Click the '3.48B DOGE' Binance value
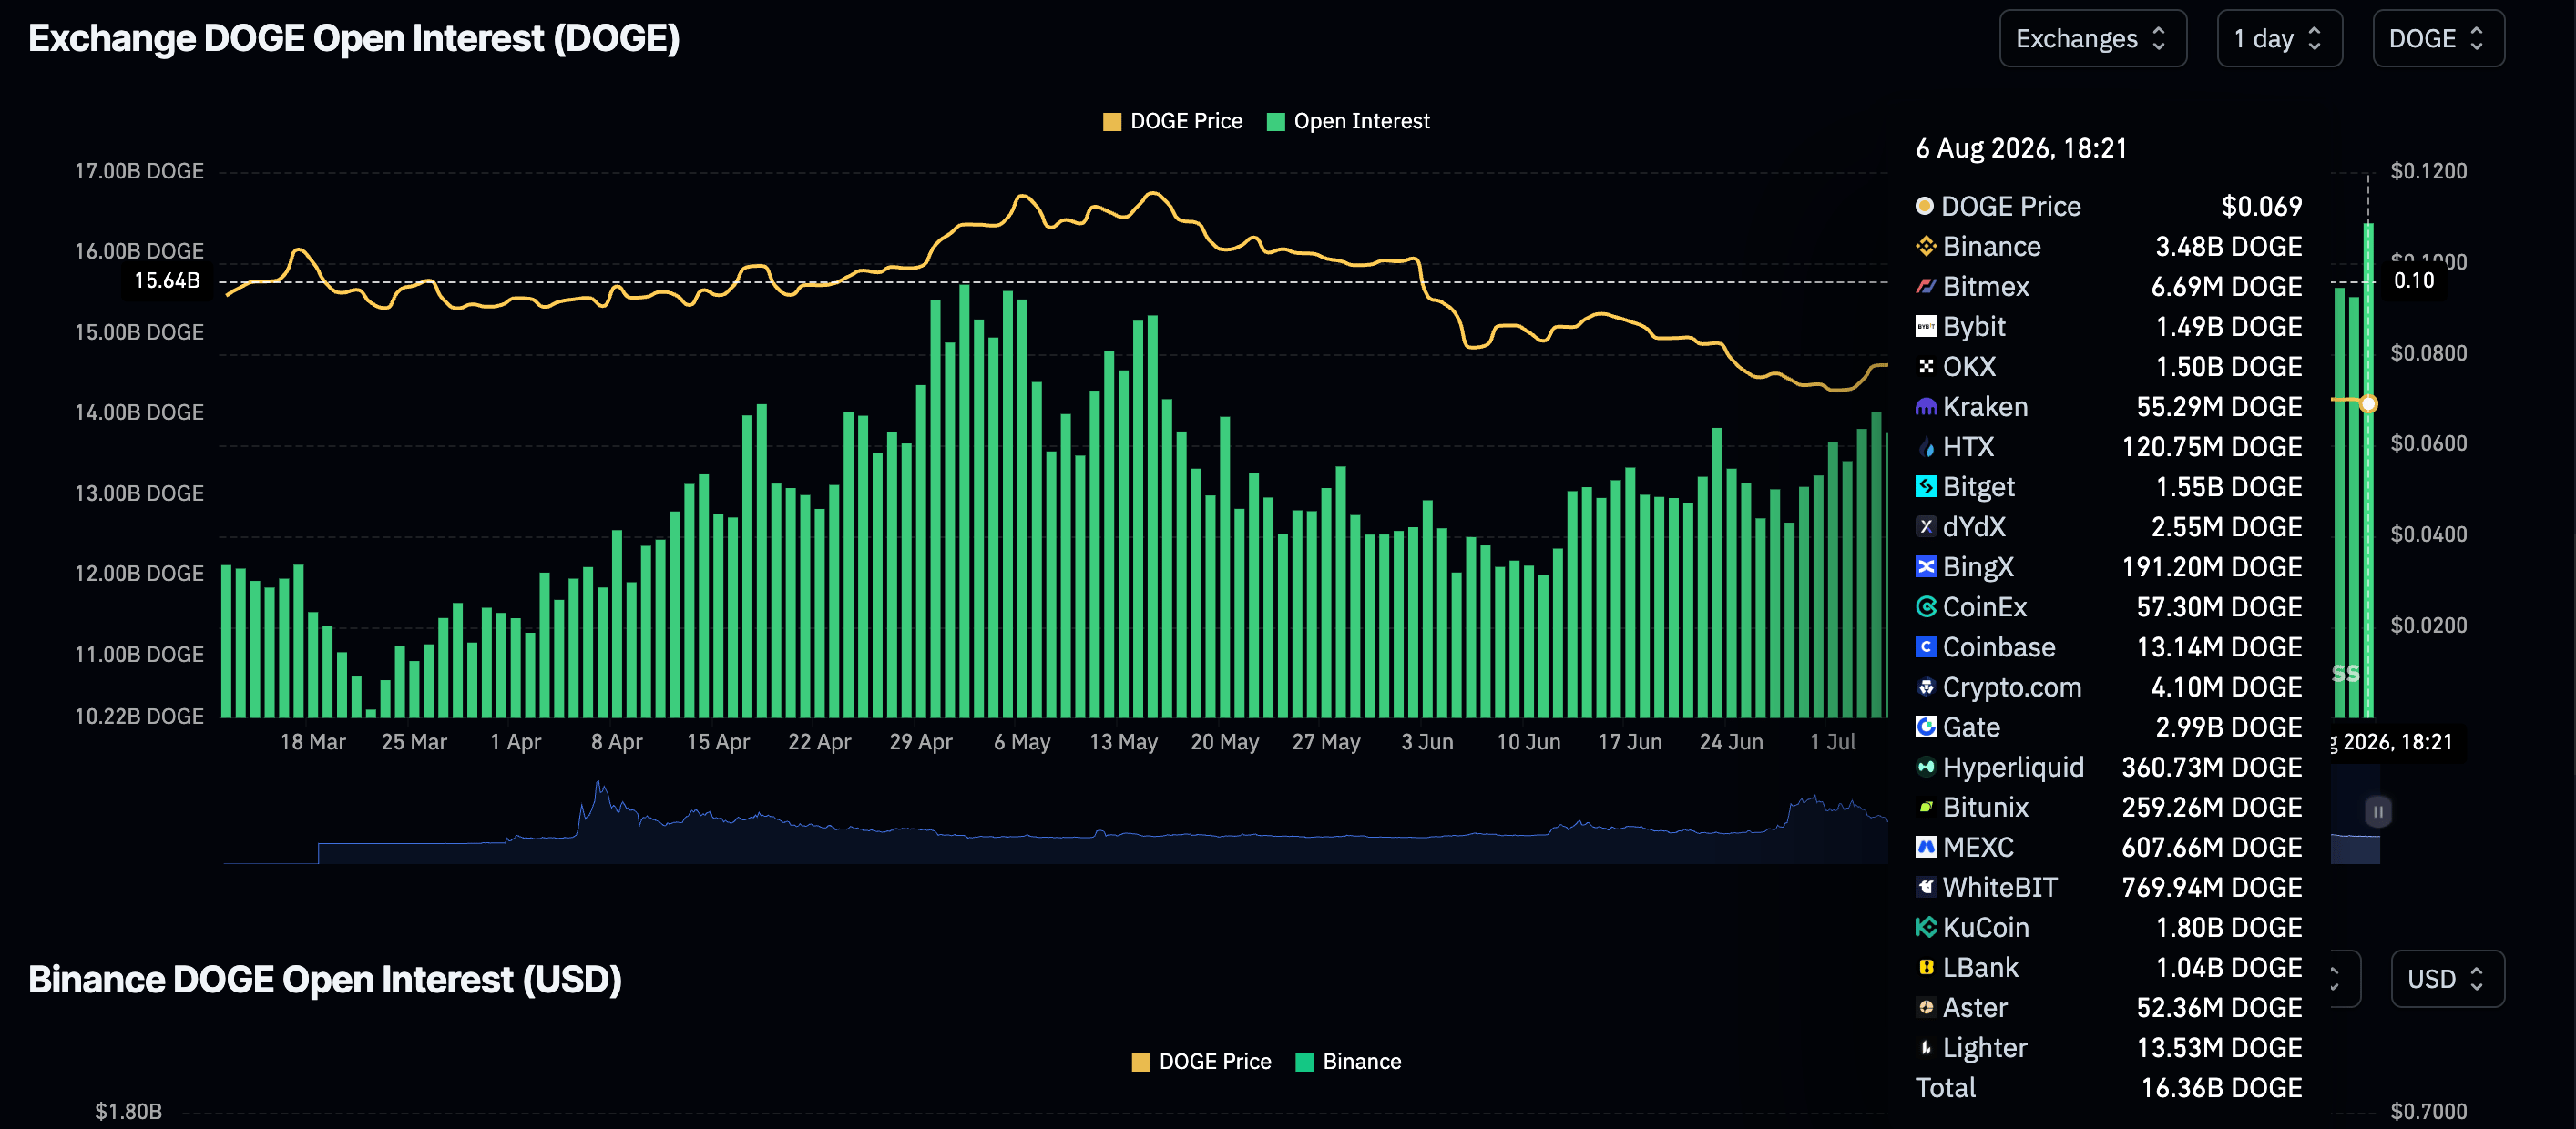This screenshot has width=2576, height=1129. 2228,246
